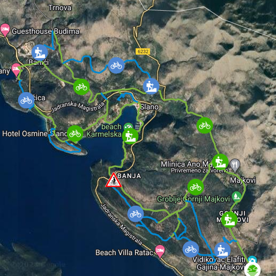
Task: Click the red cyclist warning triangle near Banja
Action: pyautogui.click(x=114, y=181)
